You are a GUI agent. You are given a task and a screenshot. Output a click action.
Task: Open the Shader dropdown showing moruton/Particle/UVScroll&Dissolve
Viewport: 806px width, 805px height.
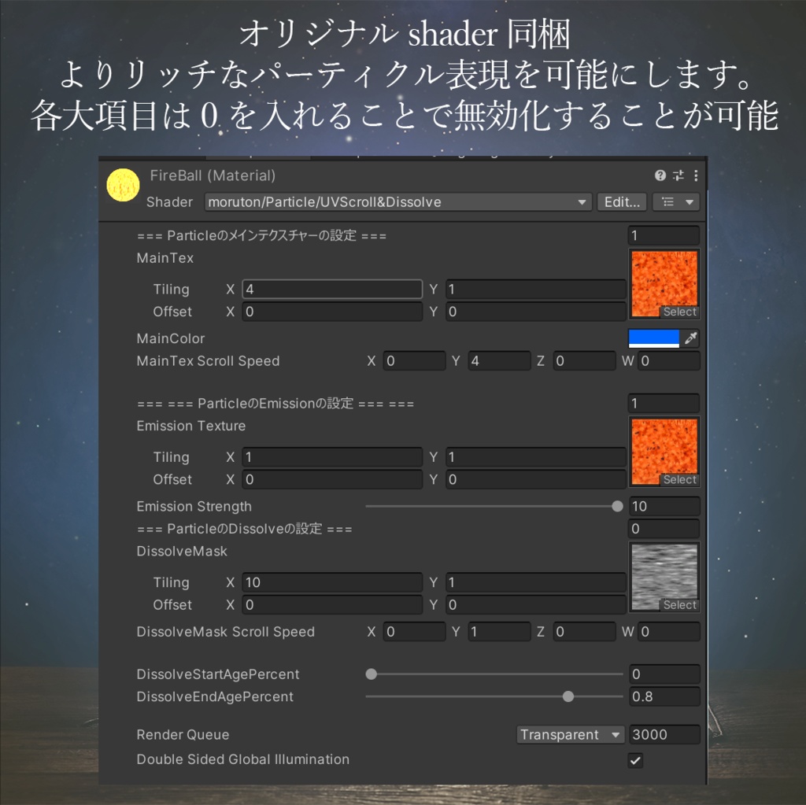tap(397, 202)
